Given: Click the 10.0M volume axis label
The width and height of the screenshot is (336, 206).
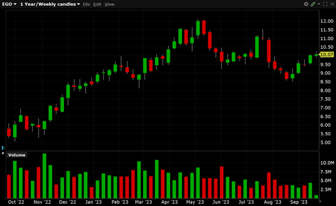Looking at the screenshot, I should coord(327,163).
